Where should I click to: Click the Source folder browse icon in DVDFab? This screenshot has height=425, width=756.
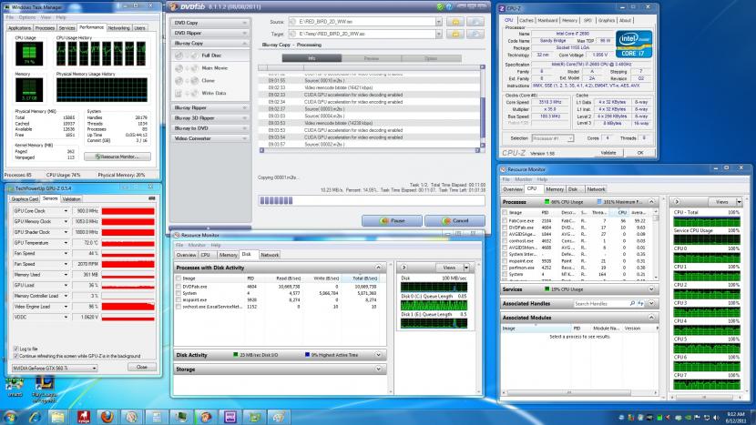[x=455, y=22]
